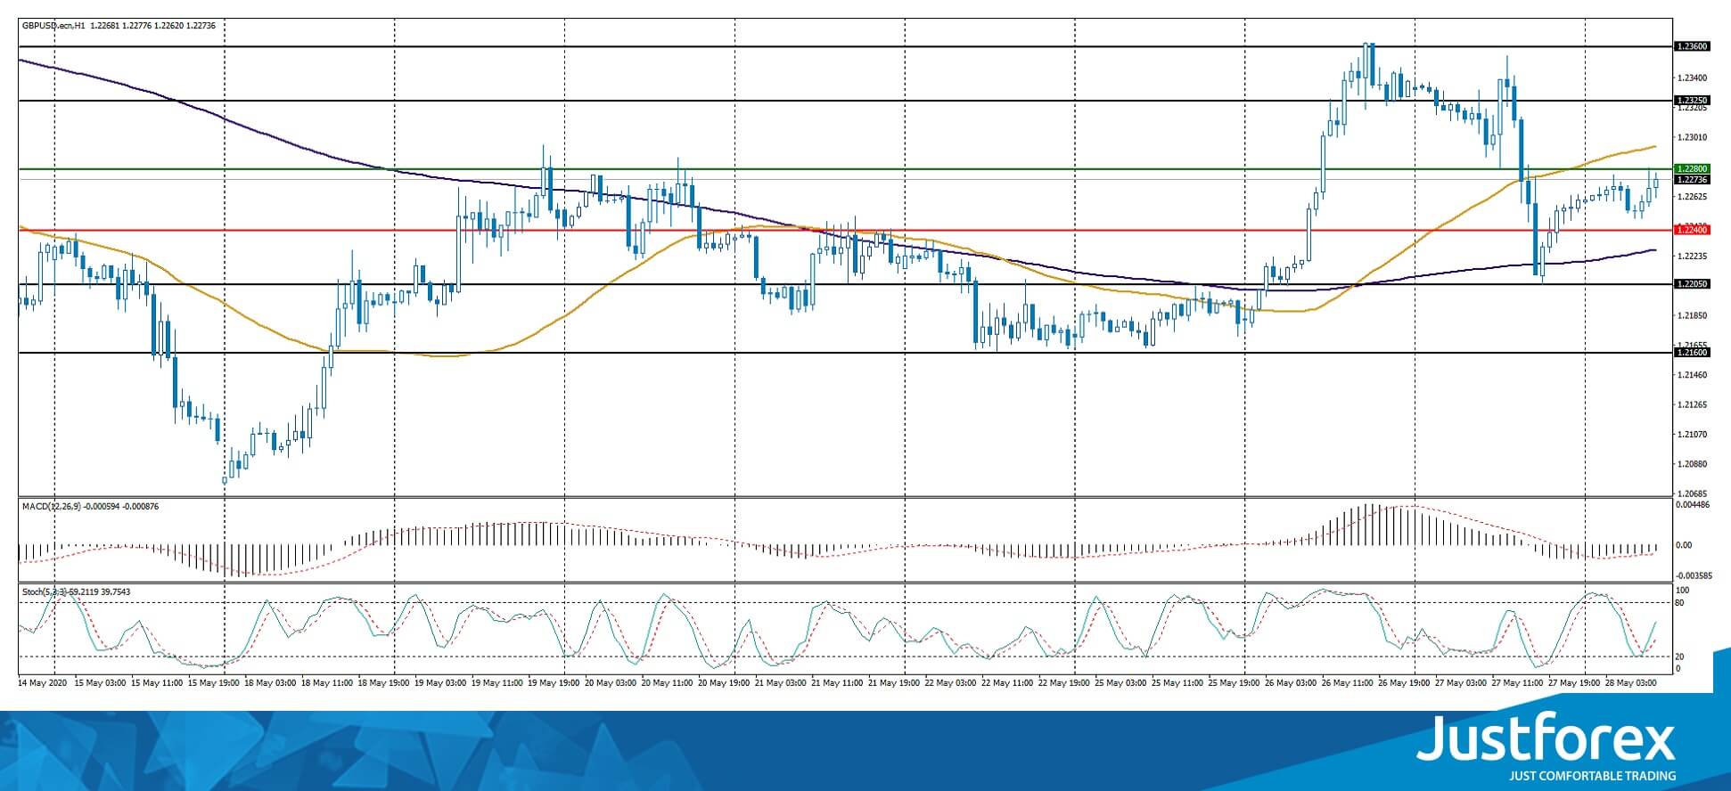Click the 1.20880 price scale value
This screenshot has width=1731, height=791.
1692,464
